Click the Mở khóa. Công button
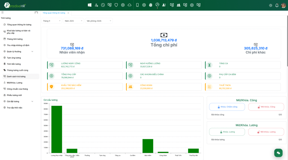Screen dimensions: 288x160 point(266,107)
